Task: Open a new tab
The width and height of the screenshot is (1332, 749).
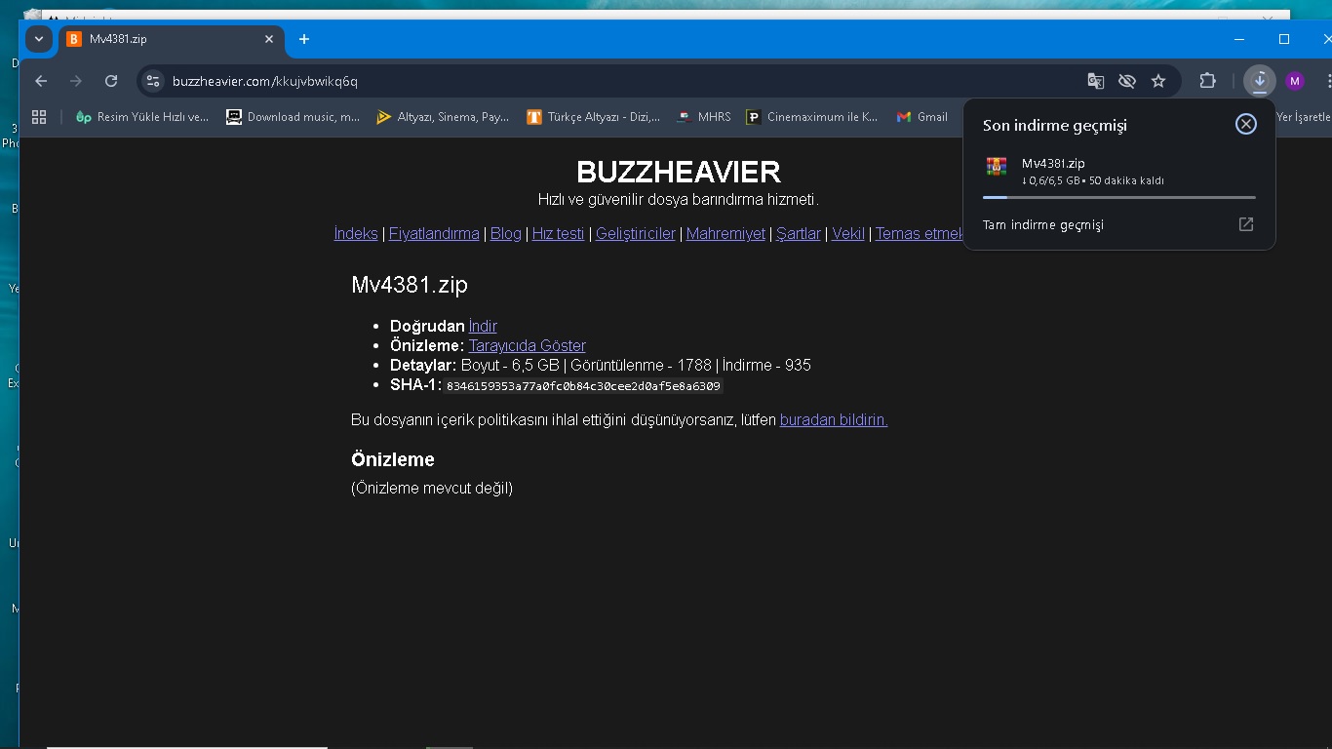Action: tap(304, 39)
